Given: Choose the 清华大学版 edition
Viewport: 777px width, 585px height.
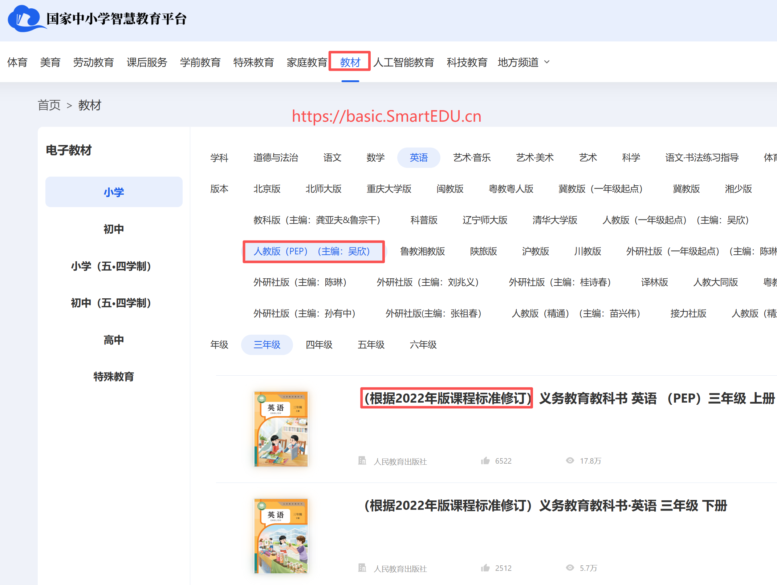Looking at the screenshot, I should pos(555,220).
